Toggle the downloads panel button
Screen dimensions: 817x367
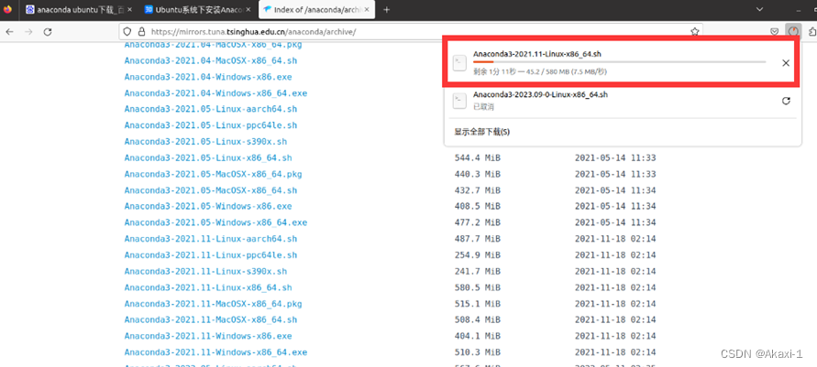(792, 31)
